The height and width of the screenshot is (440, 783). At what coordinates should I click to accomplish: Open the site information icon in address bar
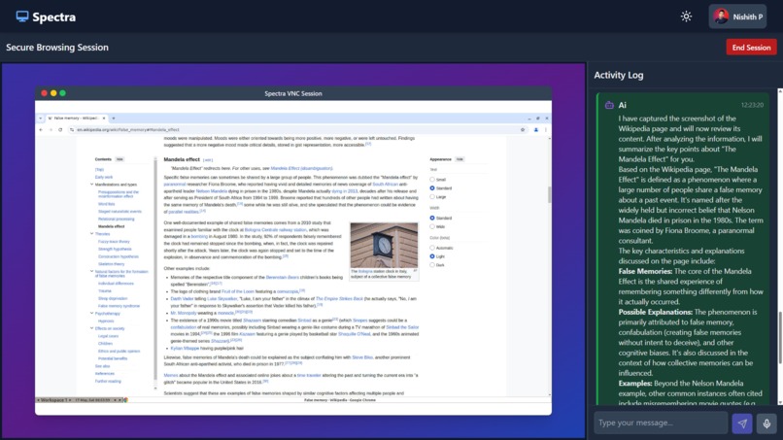tap(72, 130)
